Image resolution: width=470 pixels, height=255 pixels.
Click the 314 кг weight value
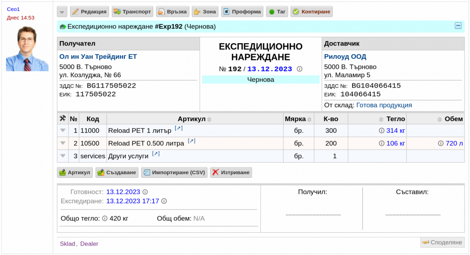click(x=396, y=131)
